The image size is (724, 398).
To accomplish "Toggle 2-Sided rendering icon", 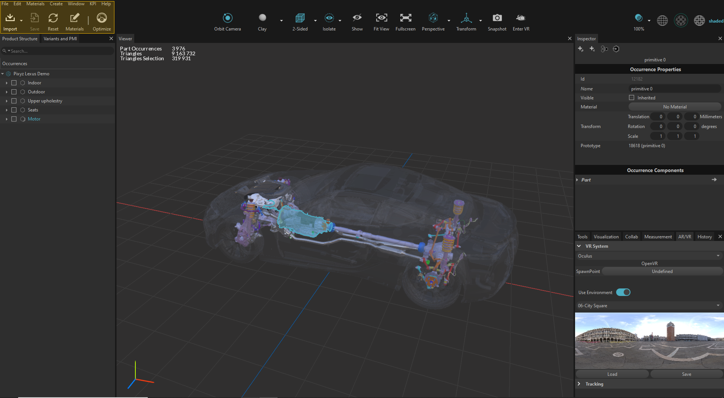I will pos(300,18).
